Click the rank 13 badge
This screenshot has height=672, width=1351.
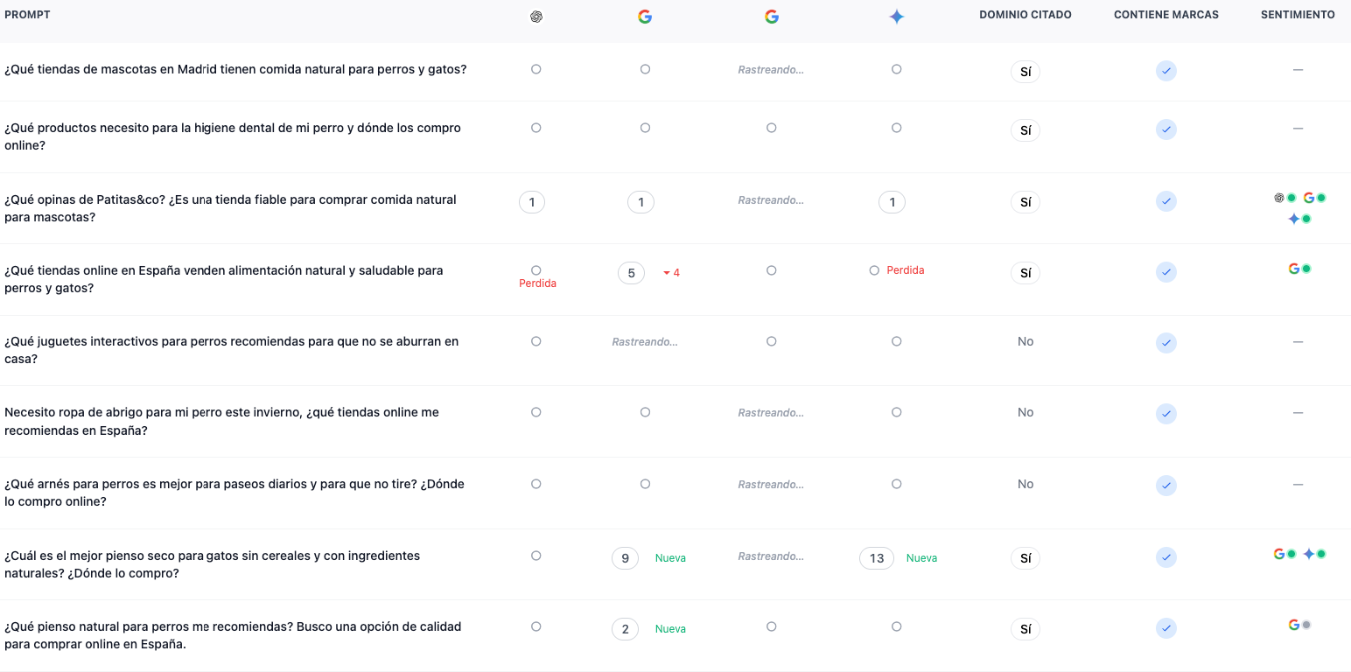pos(877,558)
